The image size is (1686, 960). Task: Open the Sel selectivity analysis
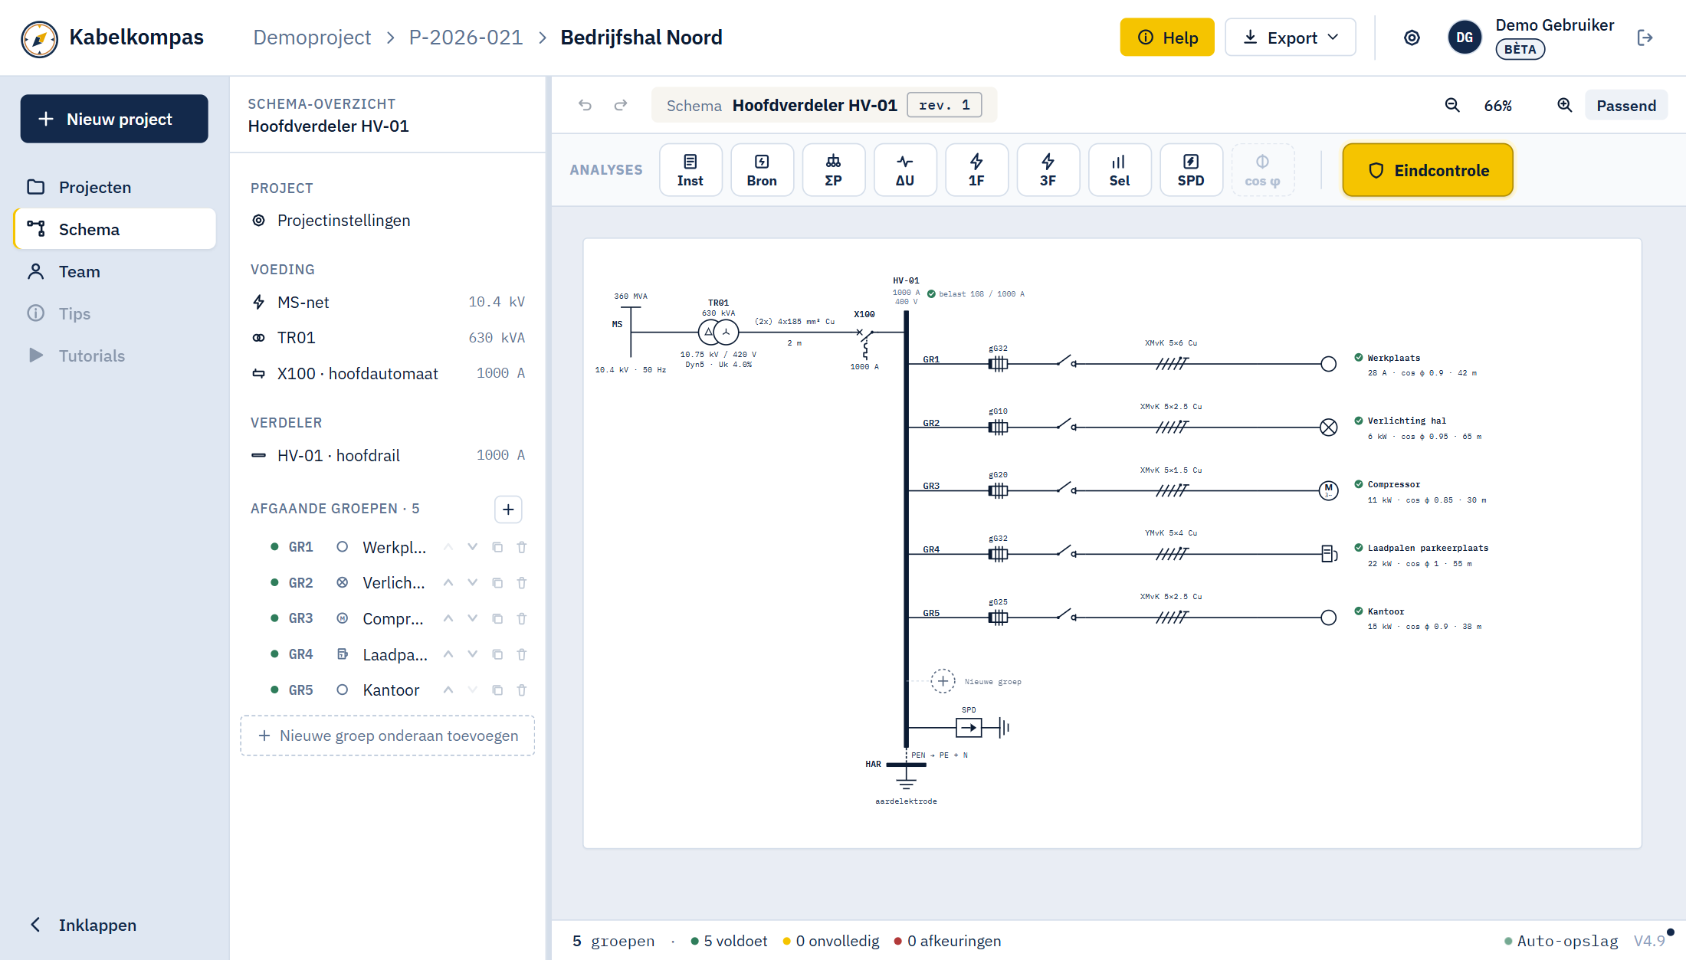(1120, 170)
